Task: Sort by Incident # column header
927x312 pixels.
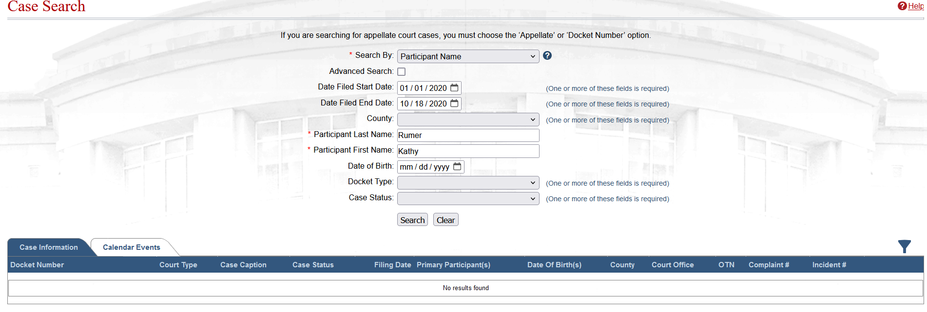Action: click(x=829, y=265)
